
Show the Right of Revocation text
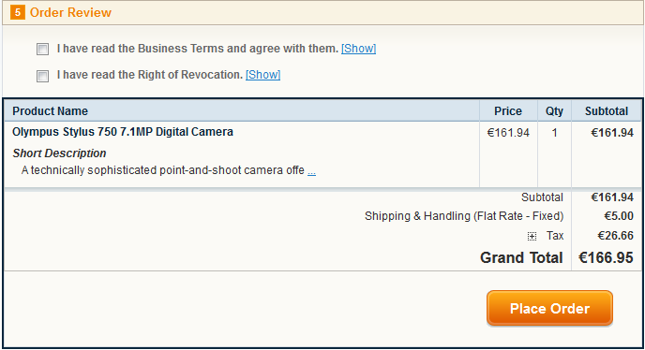click(x=262, y=75)
